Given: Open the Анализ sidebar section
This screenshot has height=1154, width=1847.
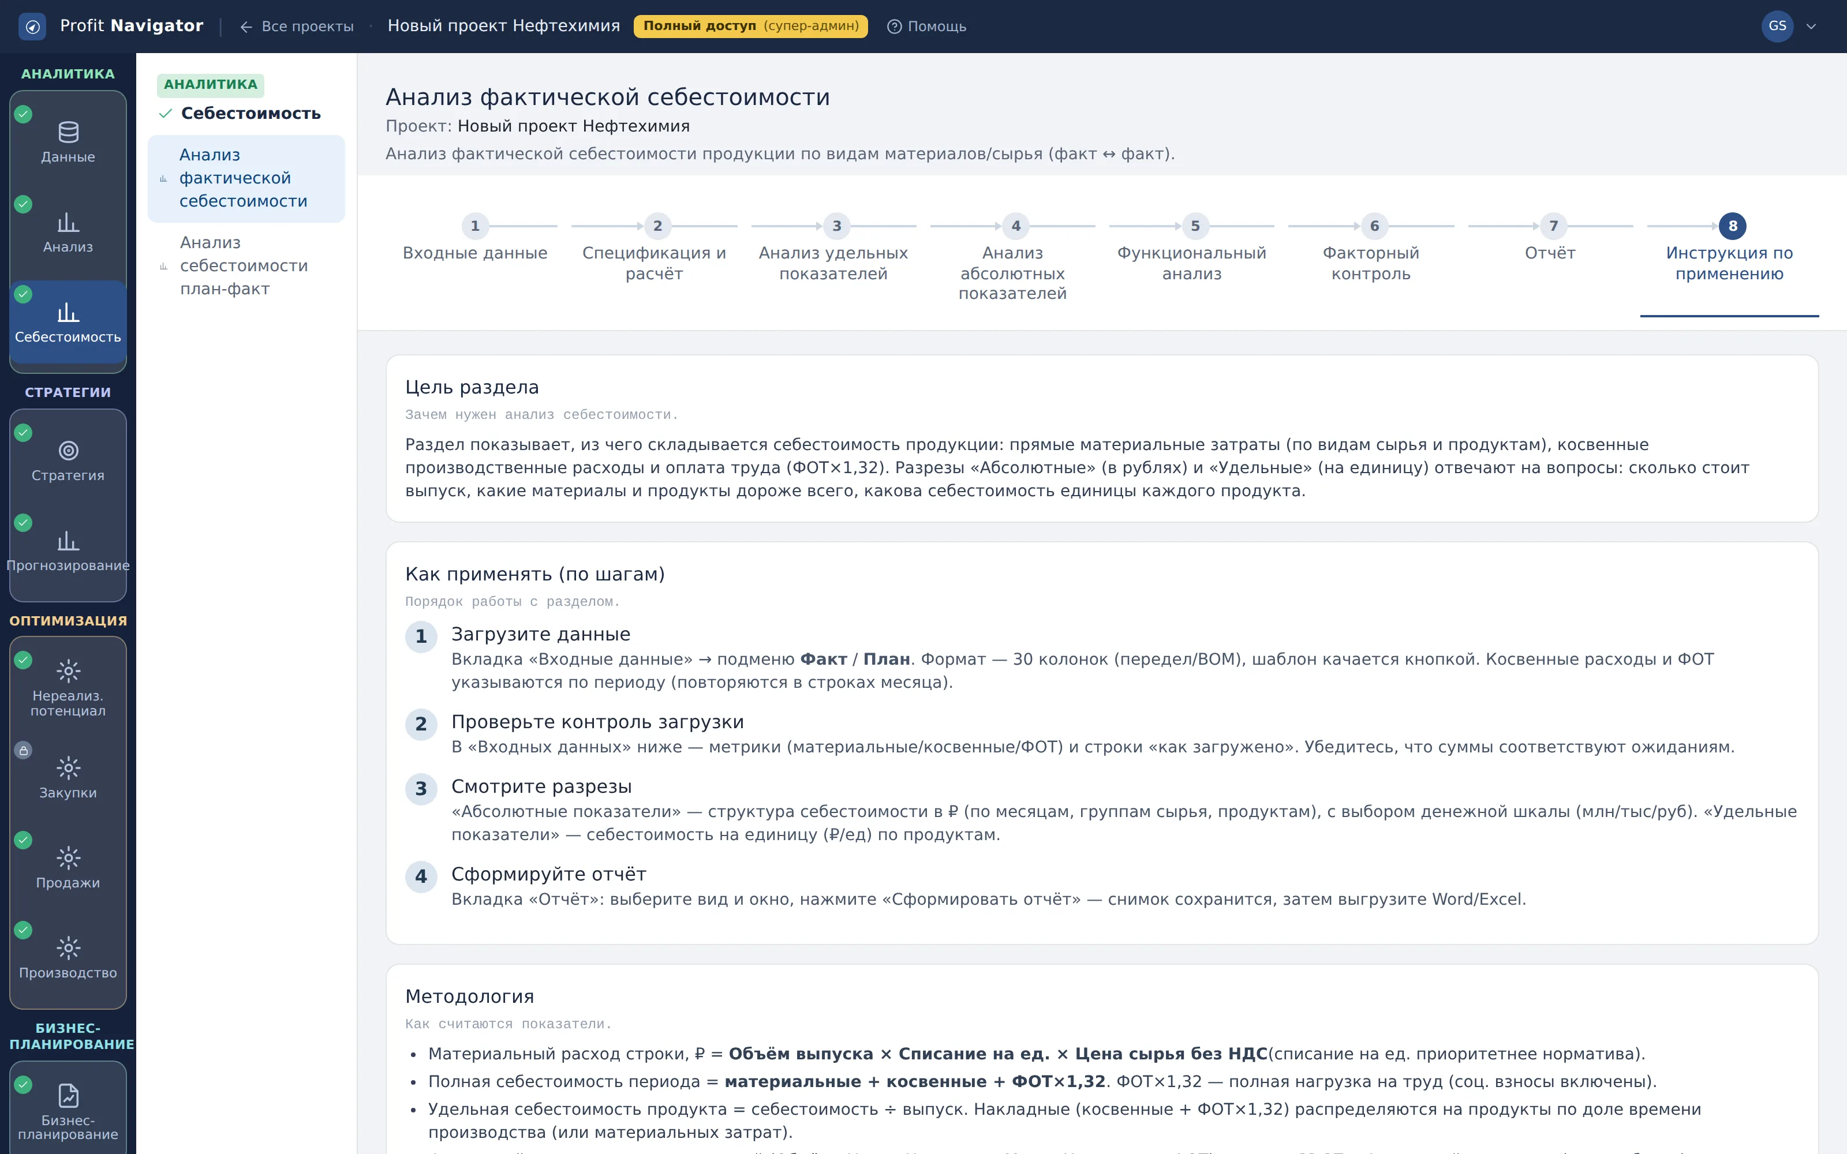Looking at the screenshot, I should 68,232.
